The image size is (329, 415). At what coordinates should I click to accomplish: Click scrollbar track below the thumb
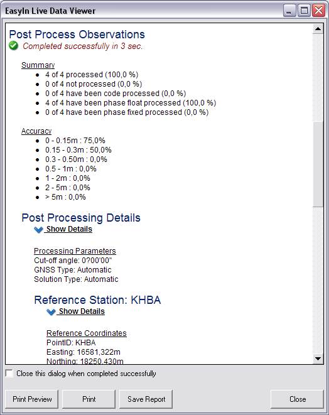(318, 280)
